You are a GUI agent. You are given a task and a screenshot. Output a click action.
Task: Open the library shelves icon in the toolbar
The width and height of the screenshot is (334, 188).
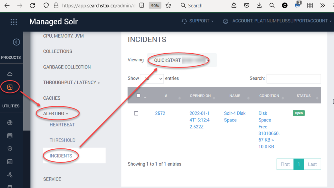pyautogui.click(x=310, y=6)
